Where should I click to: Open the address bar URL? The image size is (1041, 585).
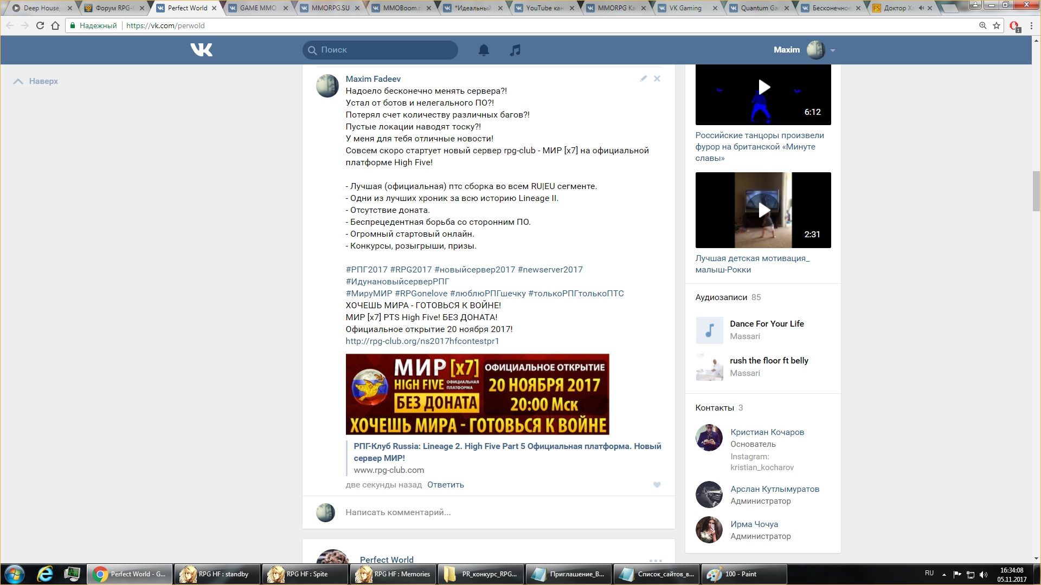pyautogui.click(x=165, y=25)
